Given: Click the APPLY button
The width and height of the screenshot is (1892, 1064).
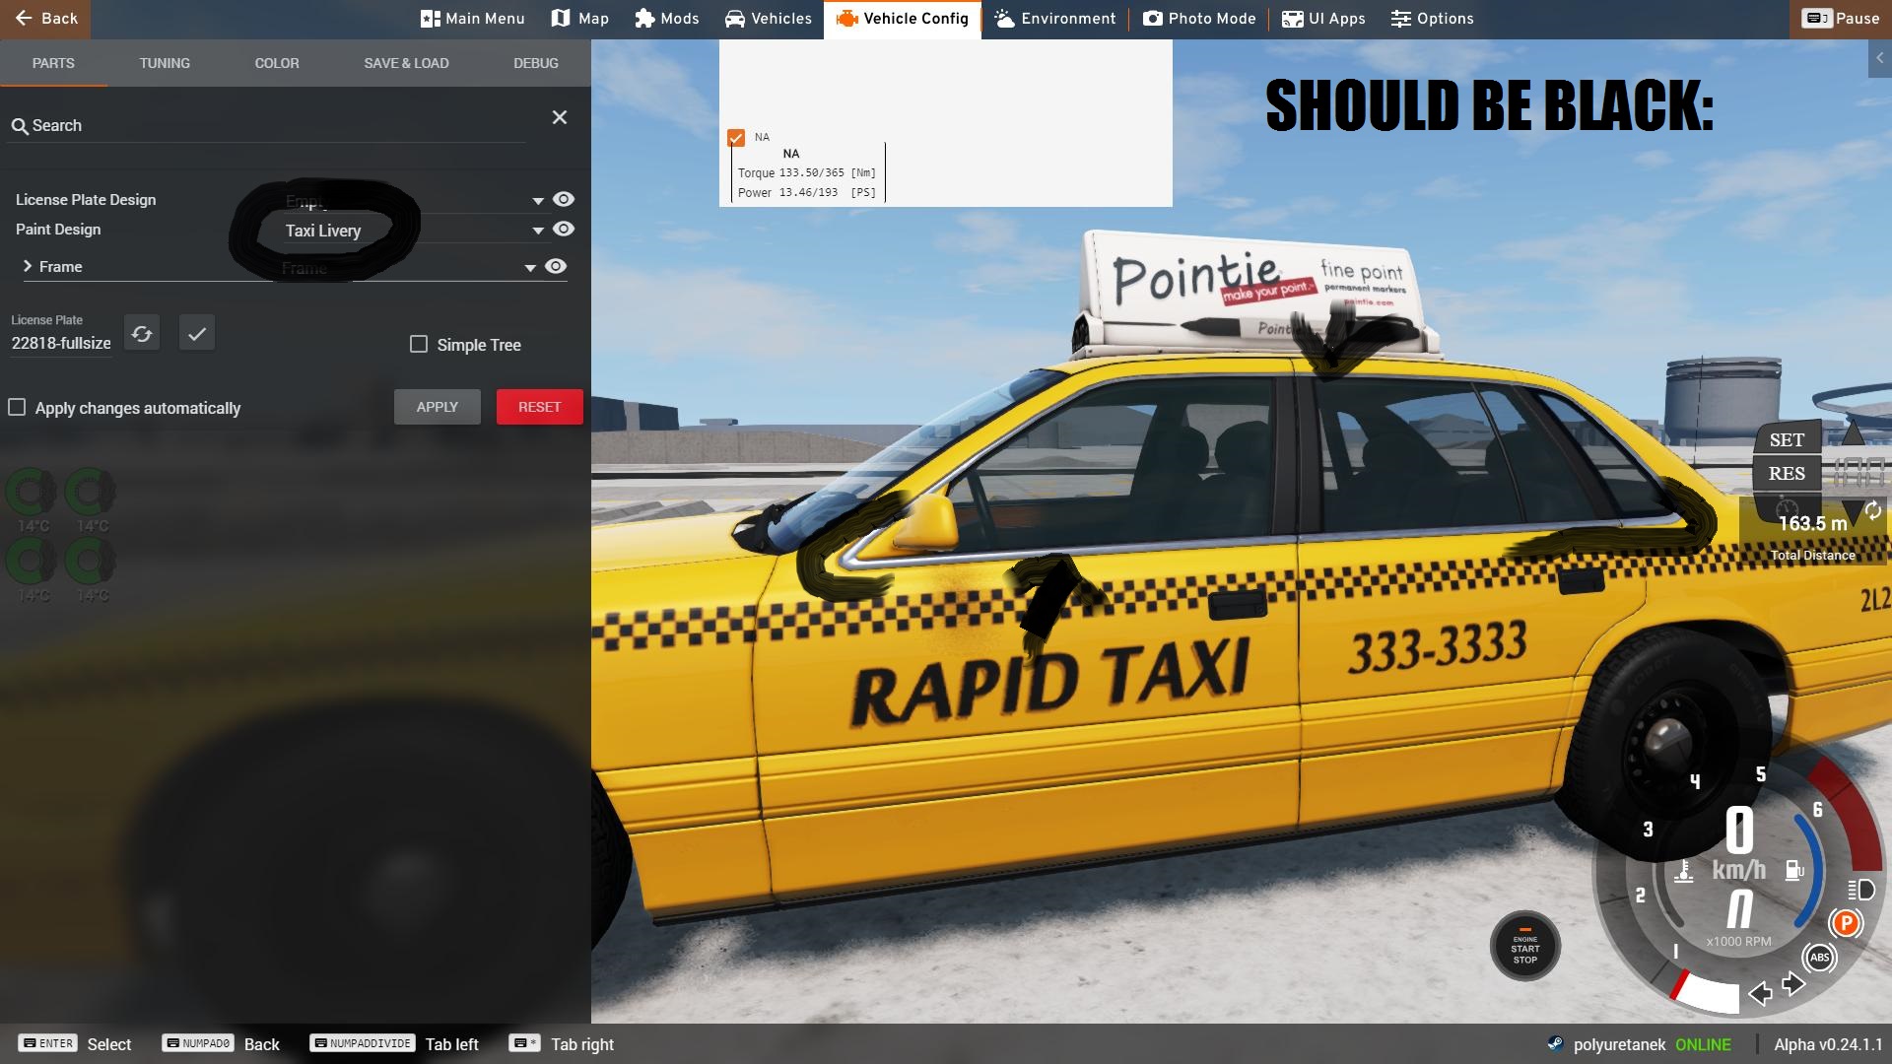Looking at the screenshot, I should pyautogui.click(x=437, y=407).
